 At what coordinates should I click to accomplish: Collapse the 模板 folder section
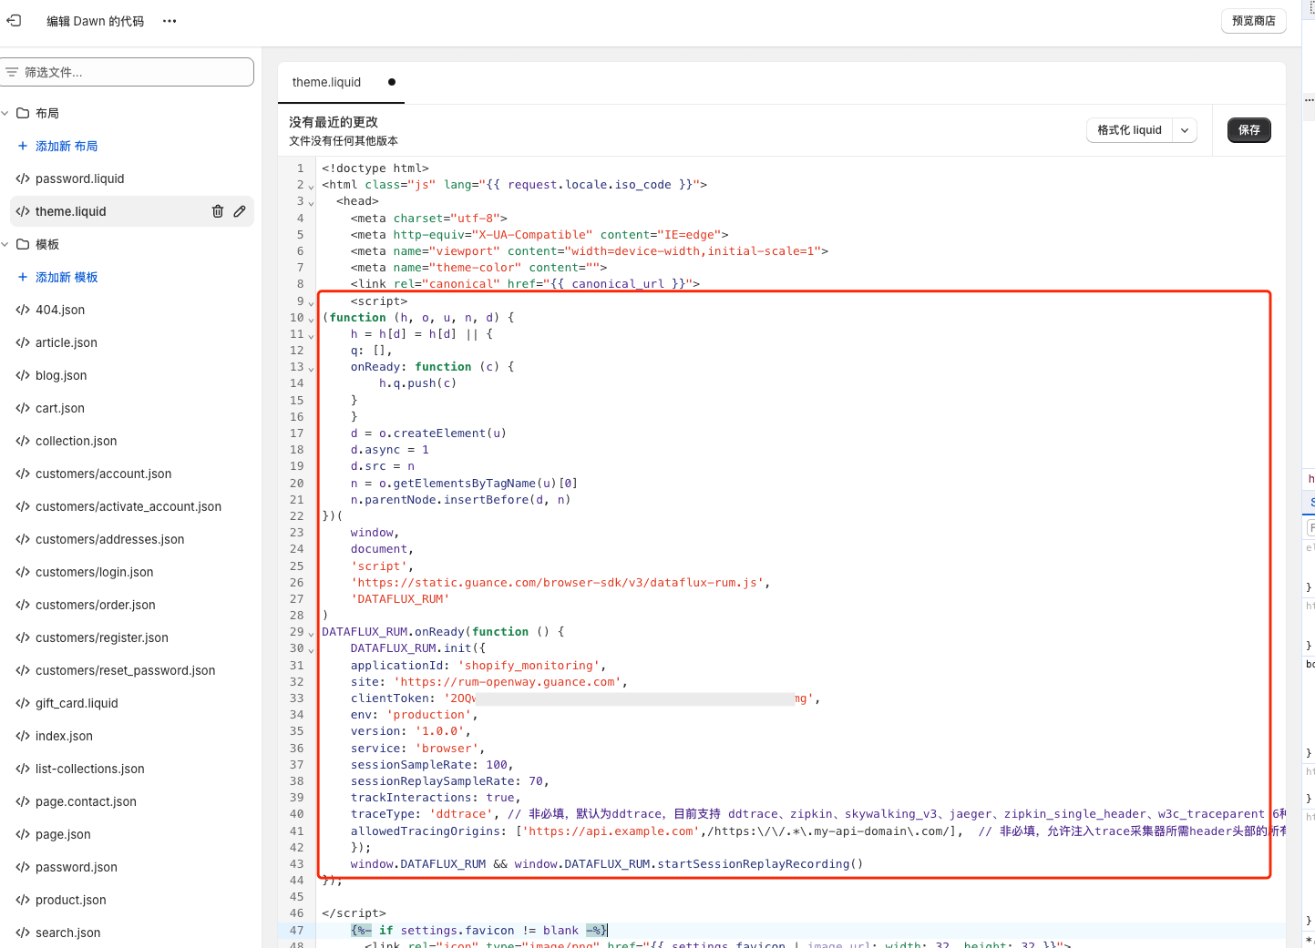5,244
